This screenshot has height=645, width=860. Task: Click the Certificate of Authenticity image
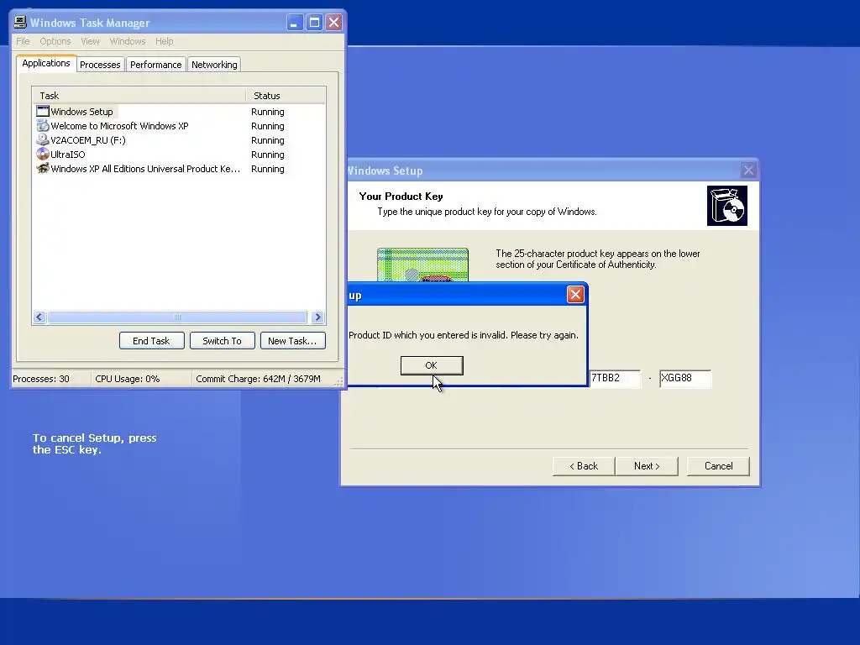pos(422,265)
